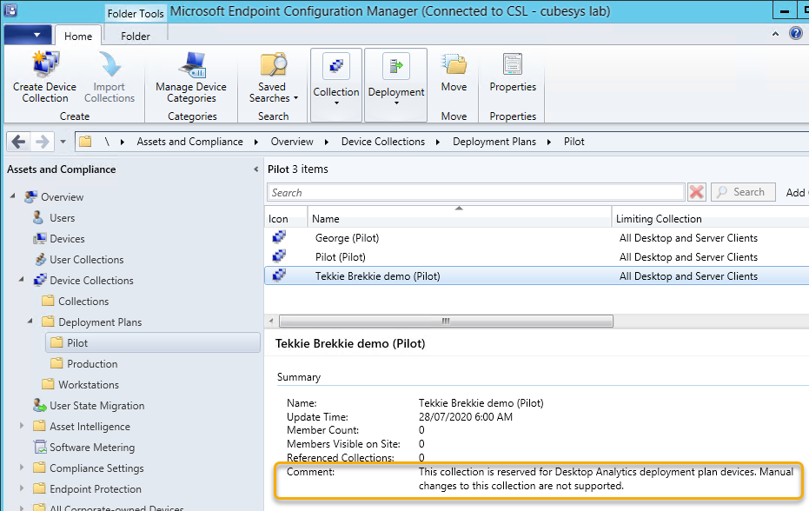Viewport: 809px width, 511px height.
Task: Switch to the Folder ribbon tab
Action: [135, 36]
